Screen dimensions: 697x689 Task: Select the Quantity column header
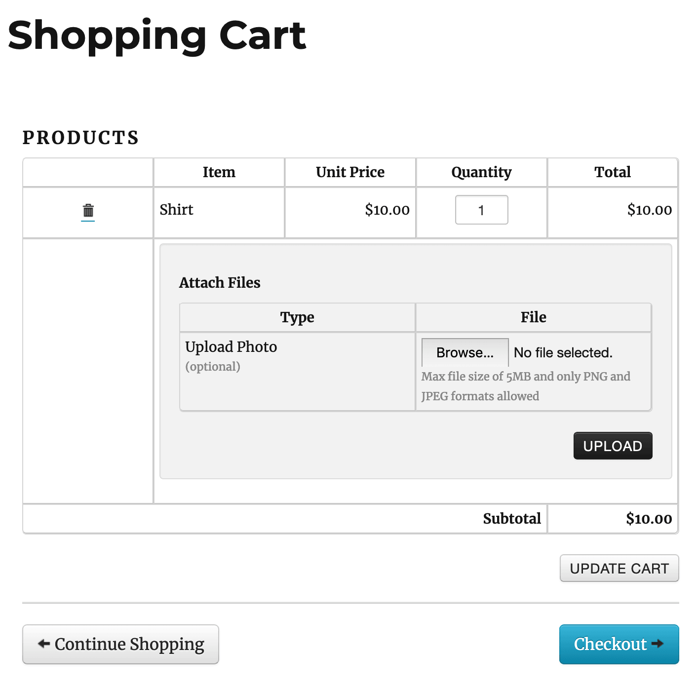coord(481,172)
